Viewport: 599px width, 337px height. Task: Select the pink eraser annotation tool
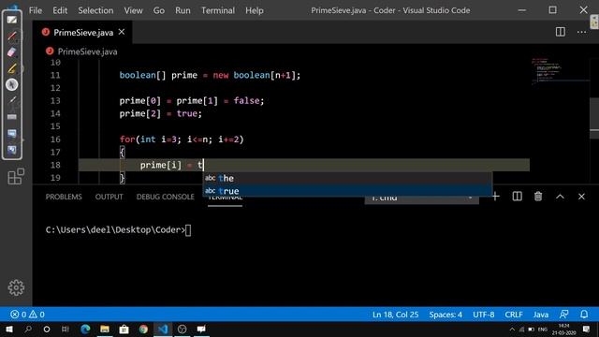12,52
